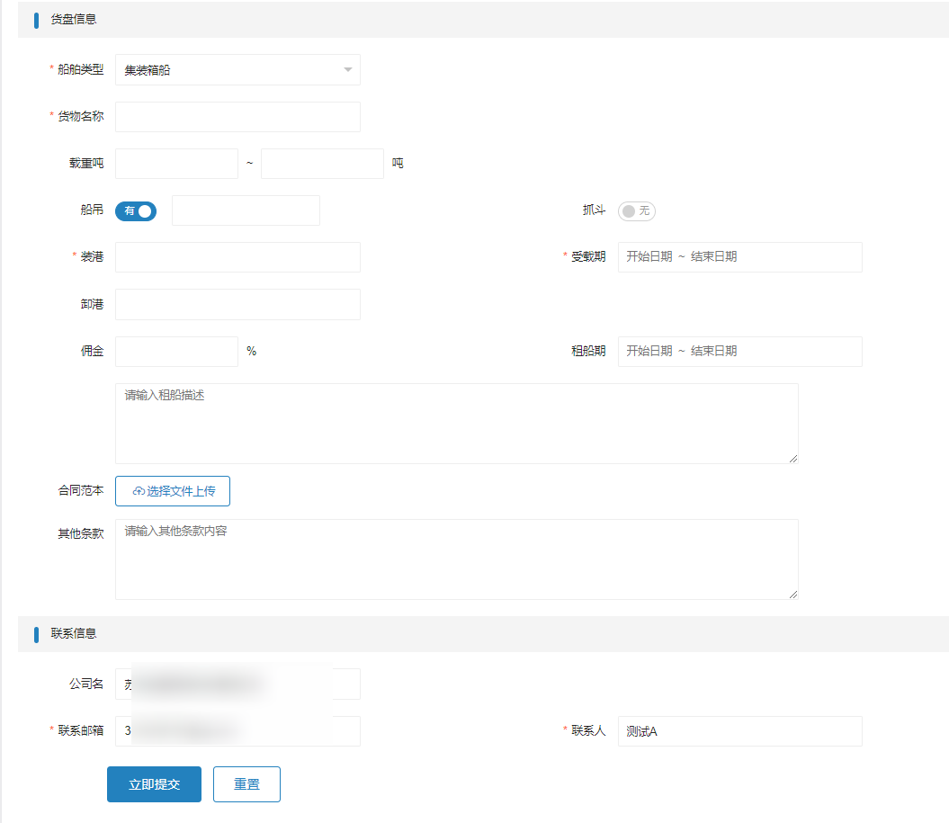The width and height of the screenshot is (949, 823).
Task: Toggle the 船吊 switch off
Action: tap(136, 210)
